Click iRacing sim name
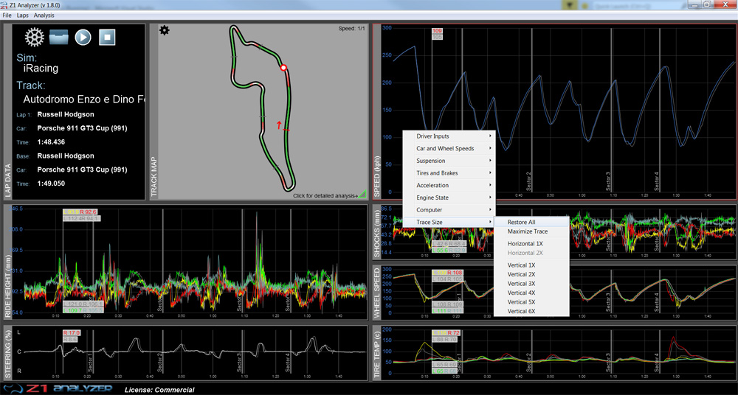The height and width of the screenshot is (395, 738). (41, 69)
